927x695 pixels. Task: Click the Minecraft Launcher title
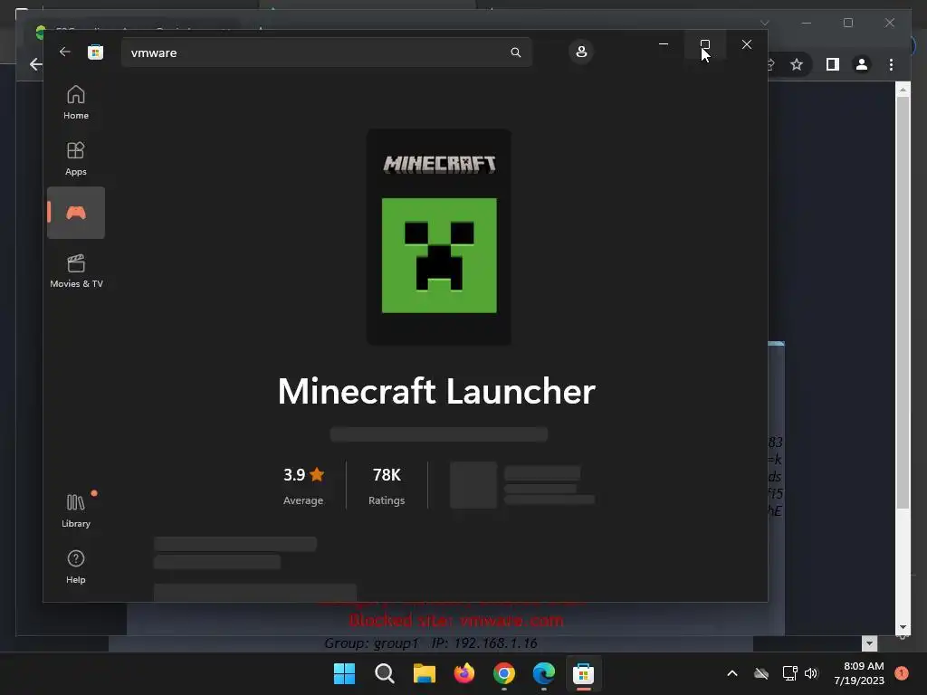tap(436, 391)
